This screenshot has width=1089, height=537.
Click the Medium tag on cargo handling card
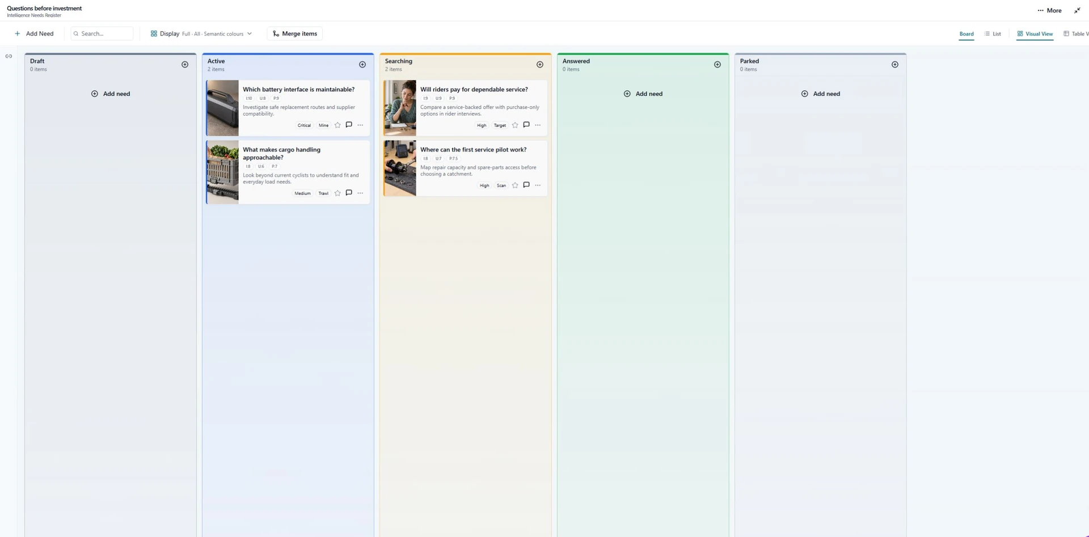click(x=302, y=193)
